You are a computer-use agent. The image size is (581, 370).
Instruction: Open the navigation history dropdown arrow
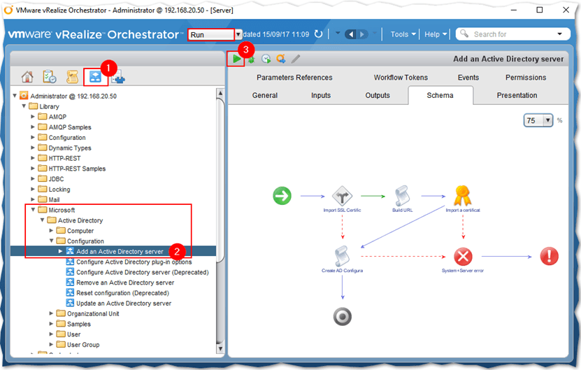(338, 34)
